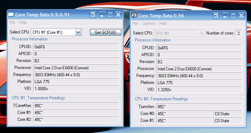Close the Core Temp Beta 0.9.0.91 window

pos(118,15)
